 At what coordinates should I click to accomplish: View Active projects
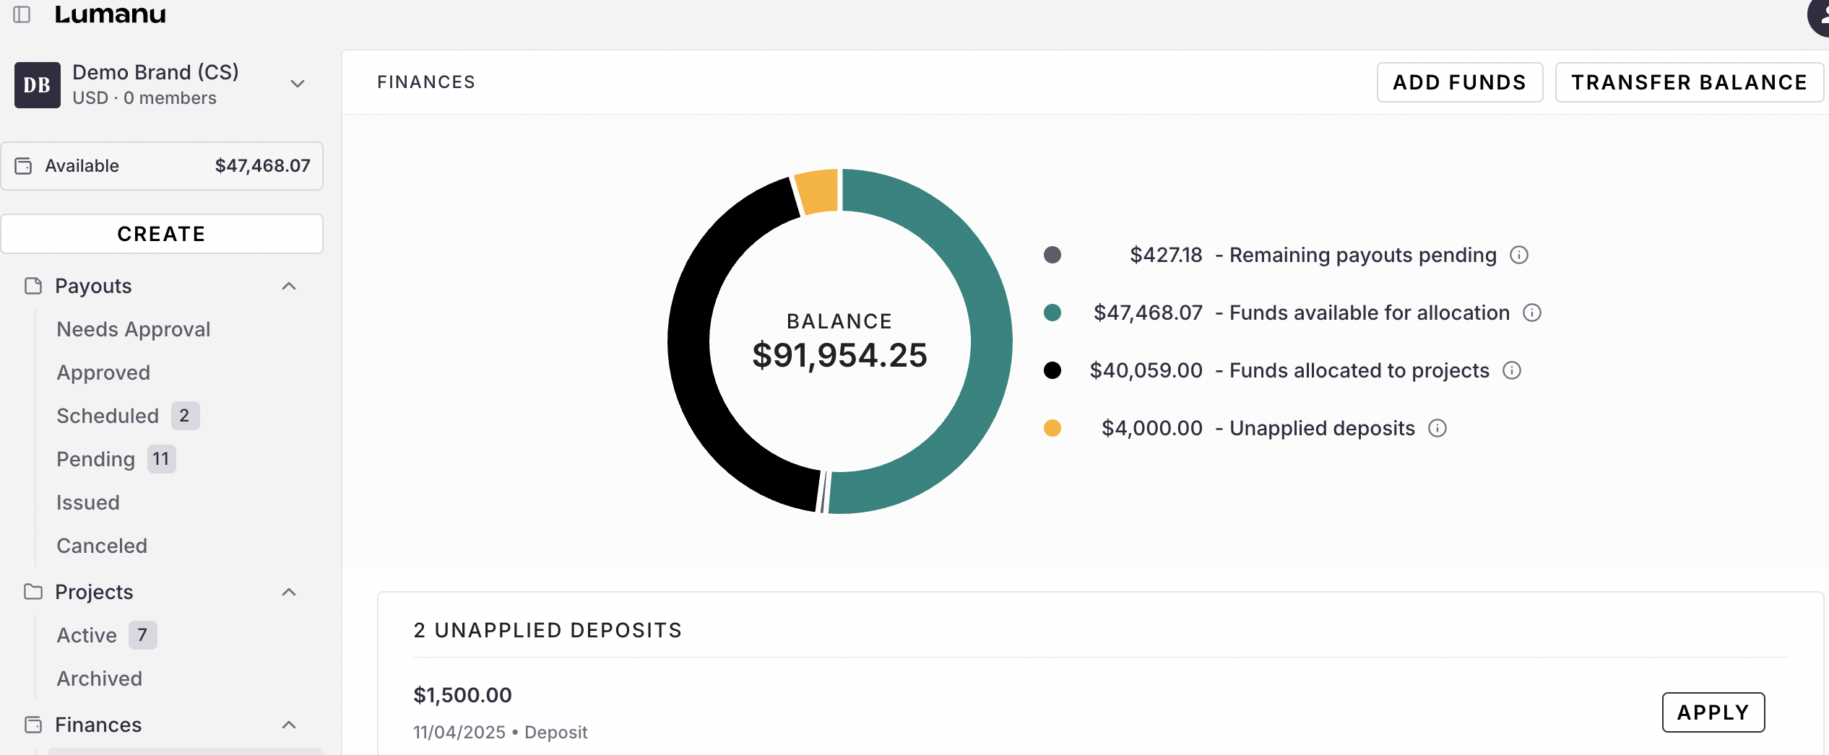pos(87,635)
